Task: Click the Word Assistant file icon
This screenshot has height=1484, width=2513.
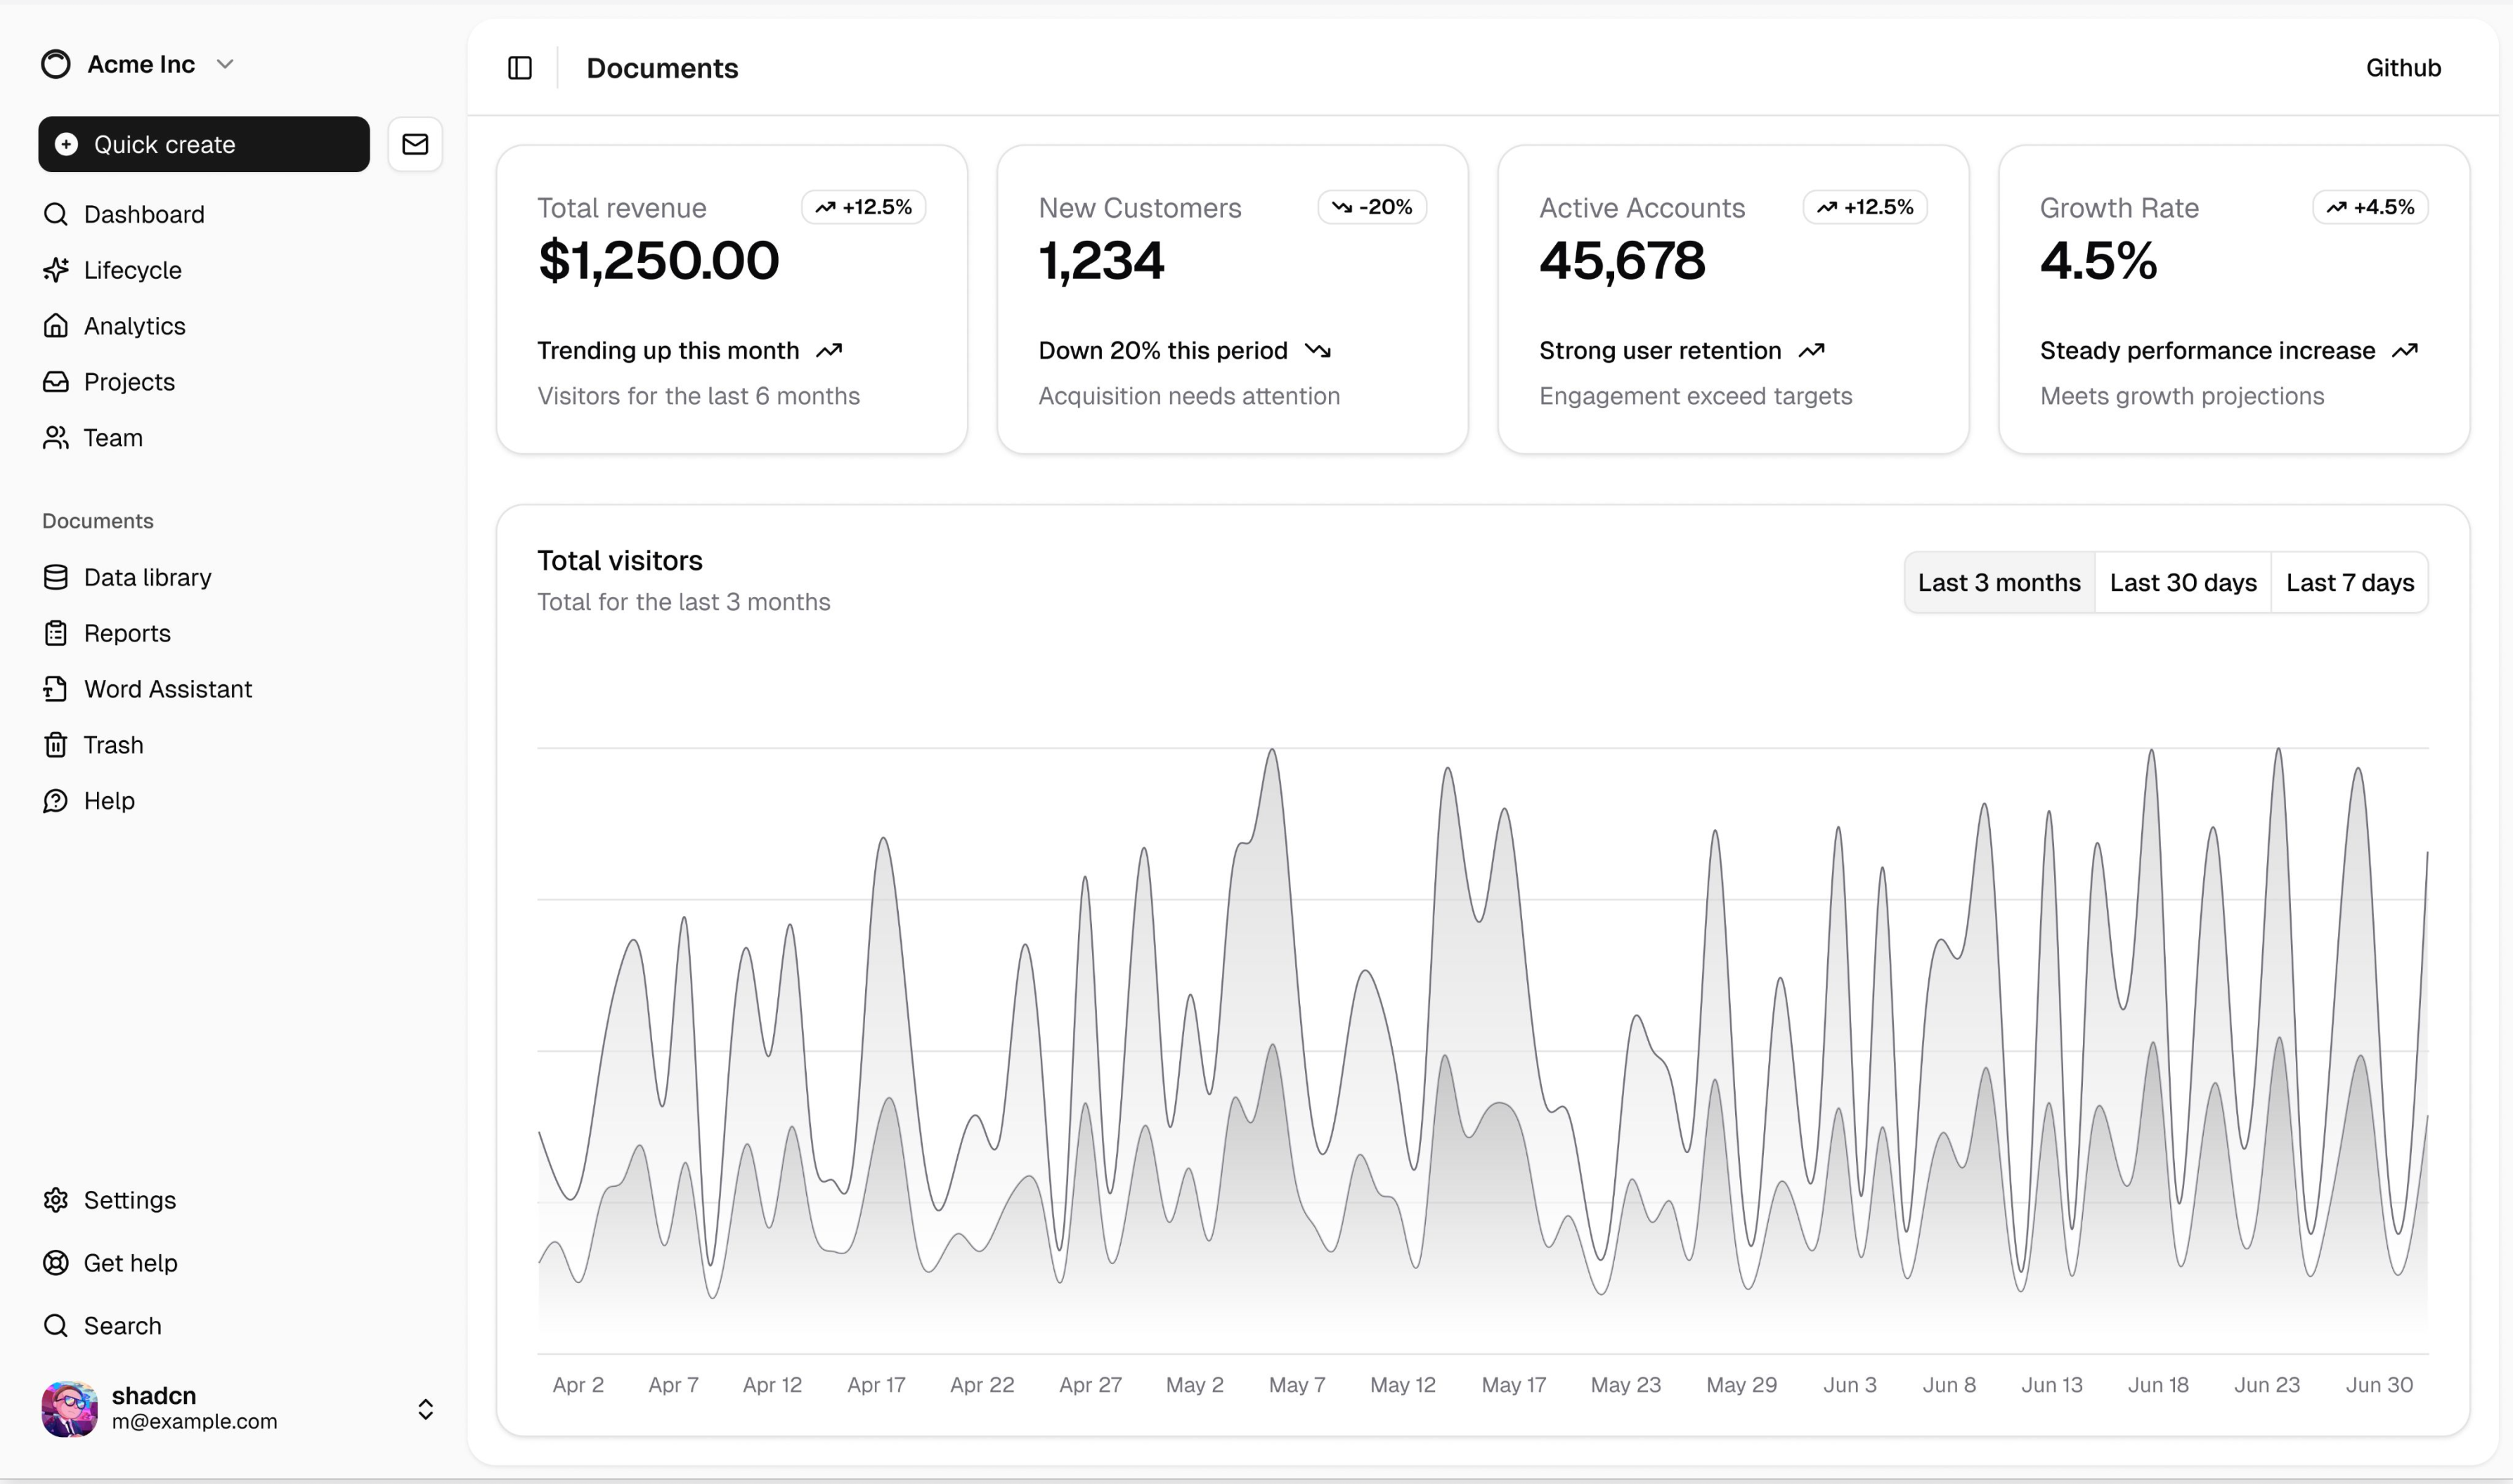Action: click(x=56, y=689)
